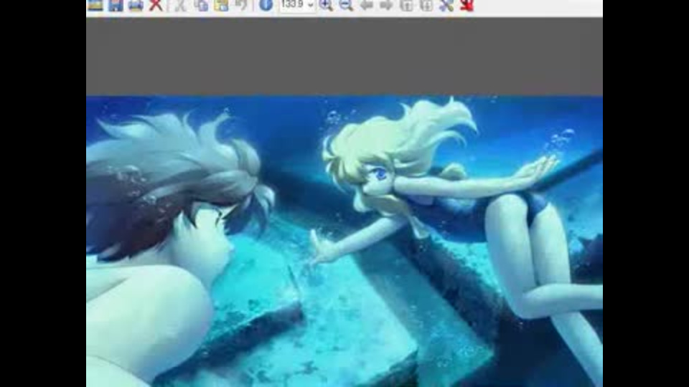The width and height of the screenshot is (689, 387).
Task: Click the Undo icon
Action: point(241,5)
